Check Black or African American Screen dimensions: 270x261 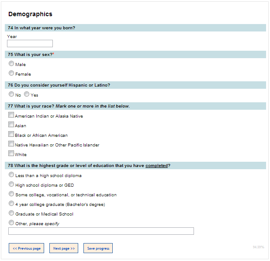pyautogui.click(x=11, y=135)
